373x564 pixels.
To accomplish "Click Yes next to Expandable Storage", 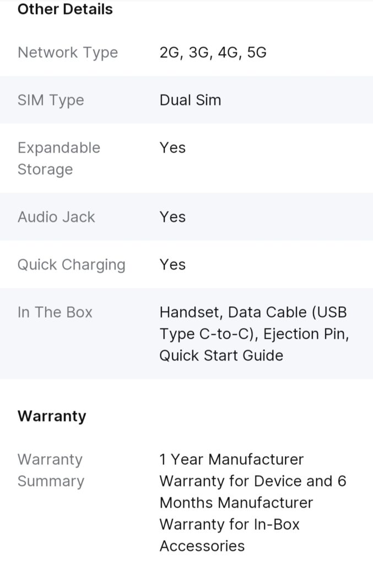I will pos(172,148).
